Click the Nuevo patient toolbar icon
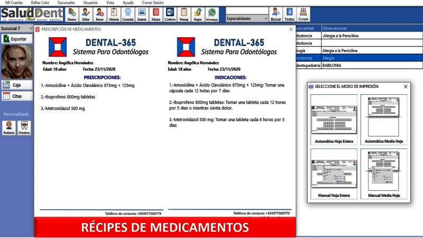423x238 pixels. [x=72, y=15]
